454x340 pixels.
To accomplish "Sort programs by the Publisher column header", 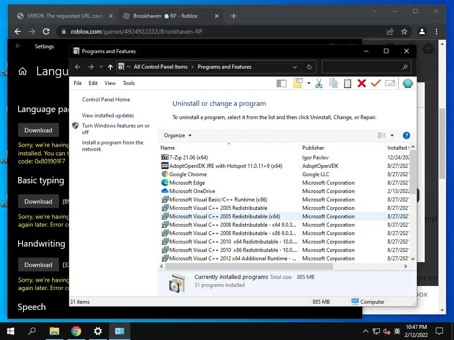I will click(x=342, y=147).
